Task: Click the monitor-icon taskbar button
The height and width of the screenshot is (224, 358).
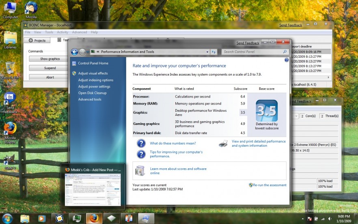Action: pos(77,219)
